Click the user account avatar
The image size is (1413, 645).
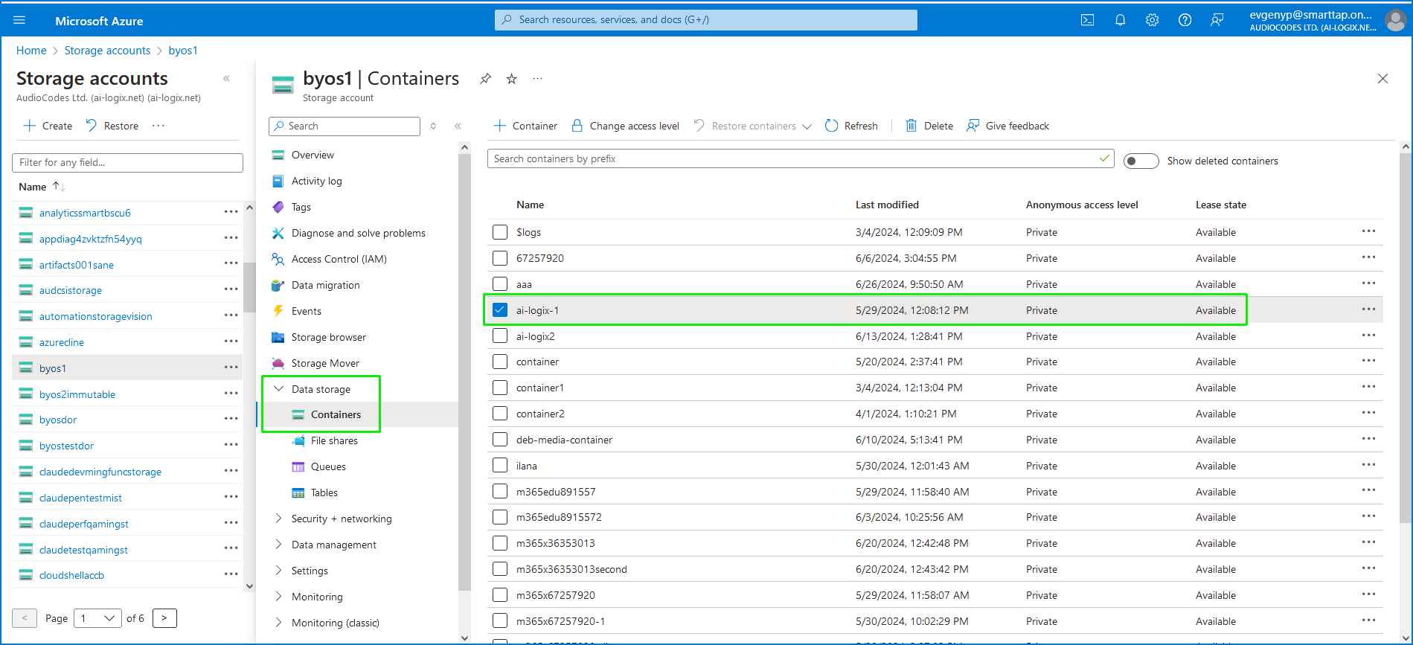[x=1395, y=20]
